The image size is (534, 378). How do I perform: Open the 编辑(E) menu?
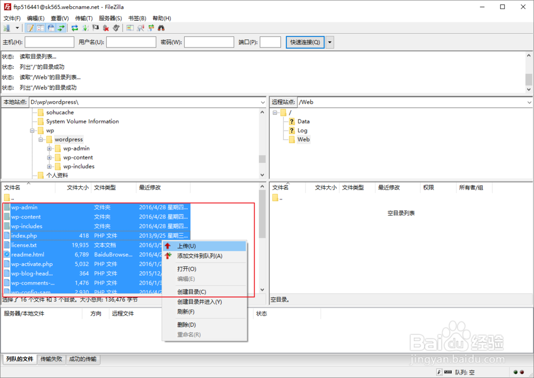click(x=35, y=18)
